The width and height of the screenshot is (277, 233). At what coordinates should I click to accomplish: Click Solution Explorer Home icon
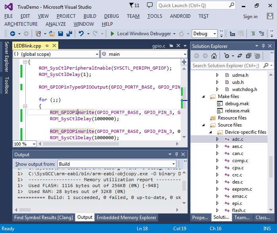click(214, 56)
